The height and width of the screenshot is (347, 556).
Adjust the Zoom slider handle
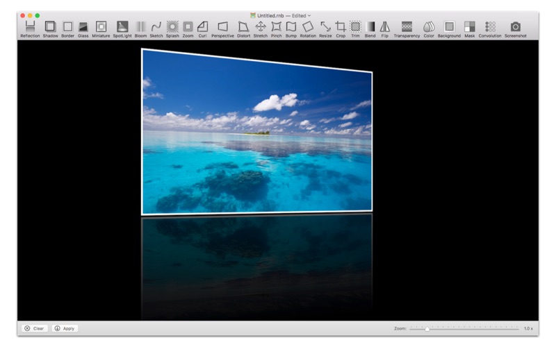click(427, 329)
